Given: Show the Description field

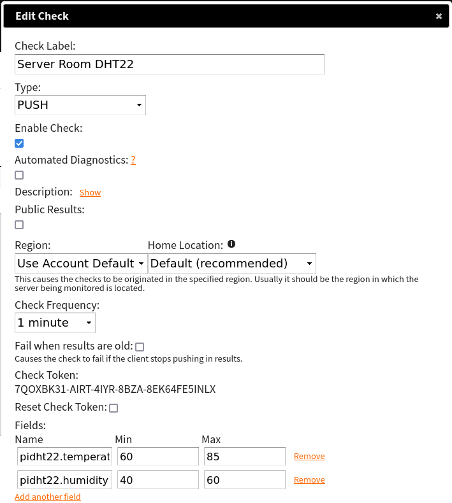Looking at the screenshot, I should click(x=90, y=193).
